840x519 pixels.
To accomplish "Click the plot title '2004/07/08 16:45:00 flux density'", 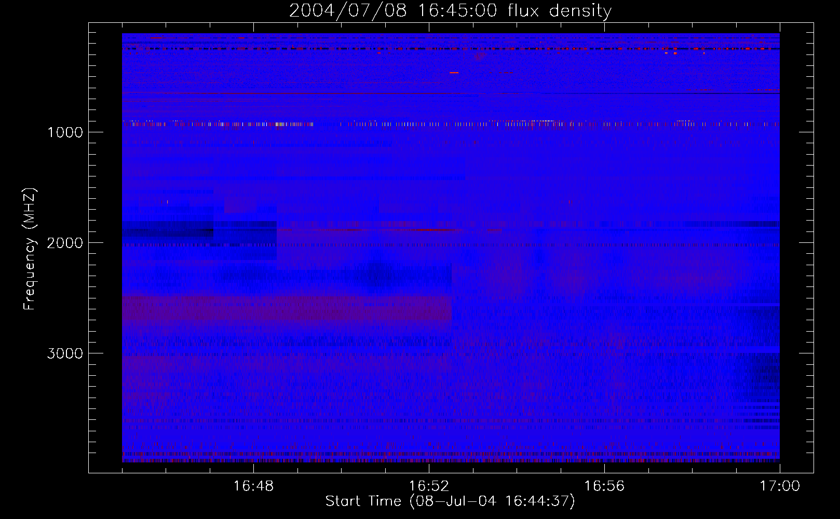I will coord(450,11).
